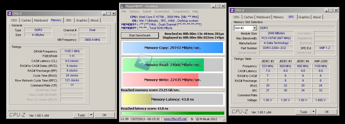Switch to the SPD tab in the left CPU-Z window
This screenshot has height=124, width=345.
[69, 20]
